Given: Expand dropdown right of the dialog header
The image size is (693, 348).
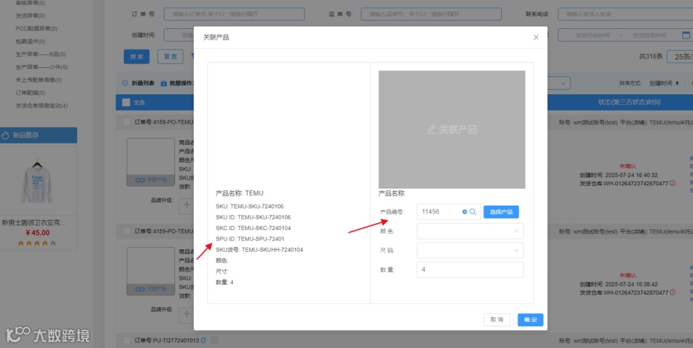Looking at the screenshot, I should (x=563, y=83).
